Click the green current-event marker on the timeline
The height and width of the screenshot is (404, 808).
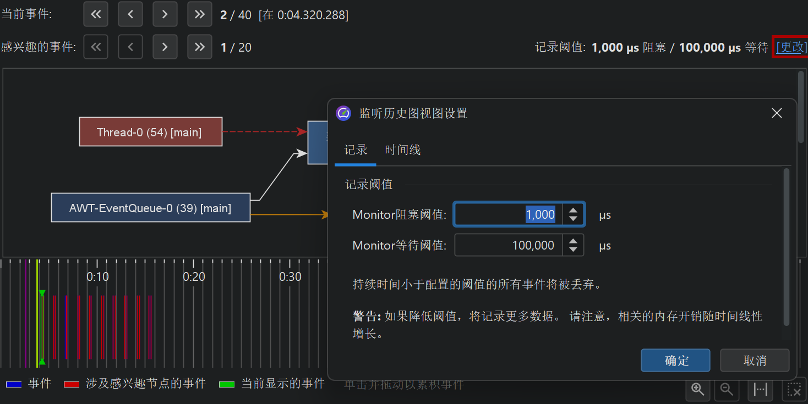[x=42, y=328]
